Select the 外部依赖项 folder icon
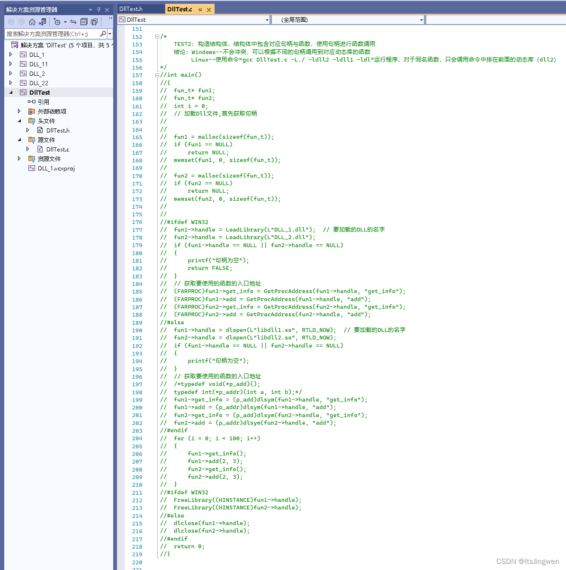Image resolution: width=566 pixels, height=570 pixels. (32, 111)
